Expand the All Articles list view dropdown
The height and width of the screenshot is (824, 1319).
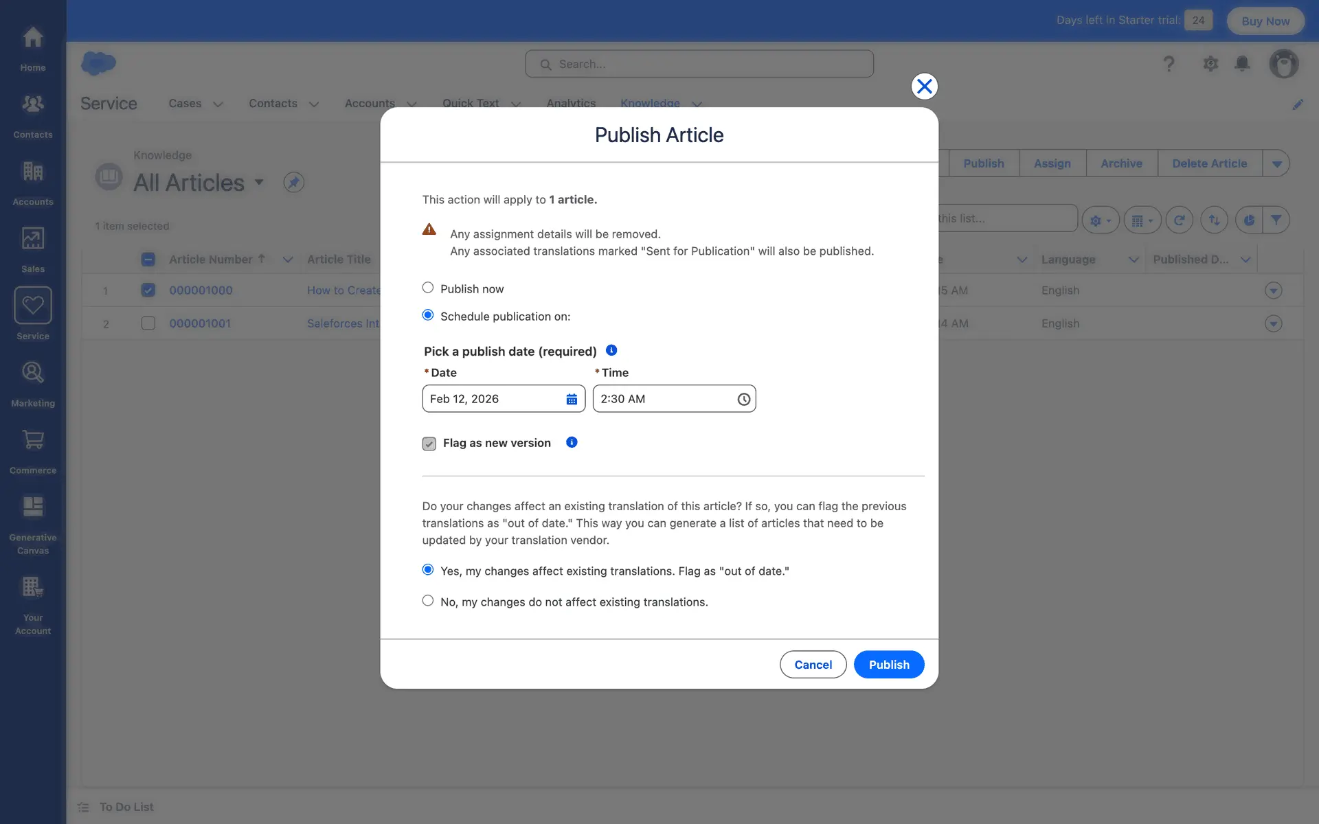259,183
